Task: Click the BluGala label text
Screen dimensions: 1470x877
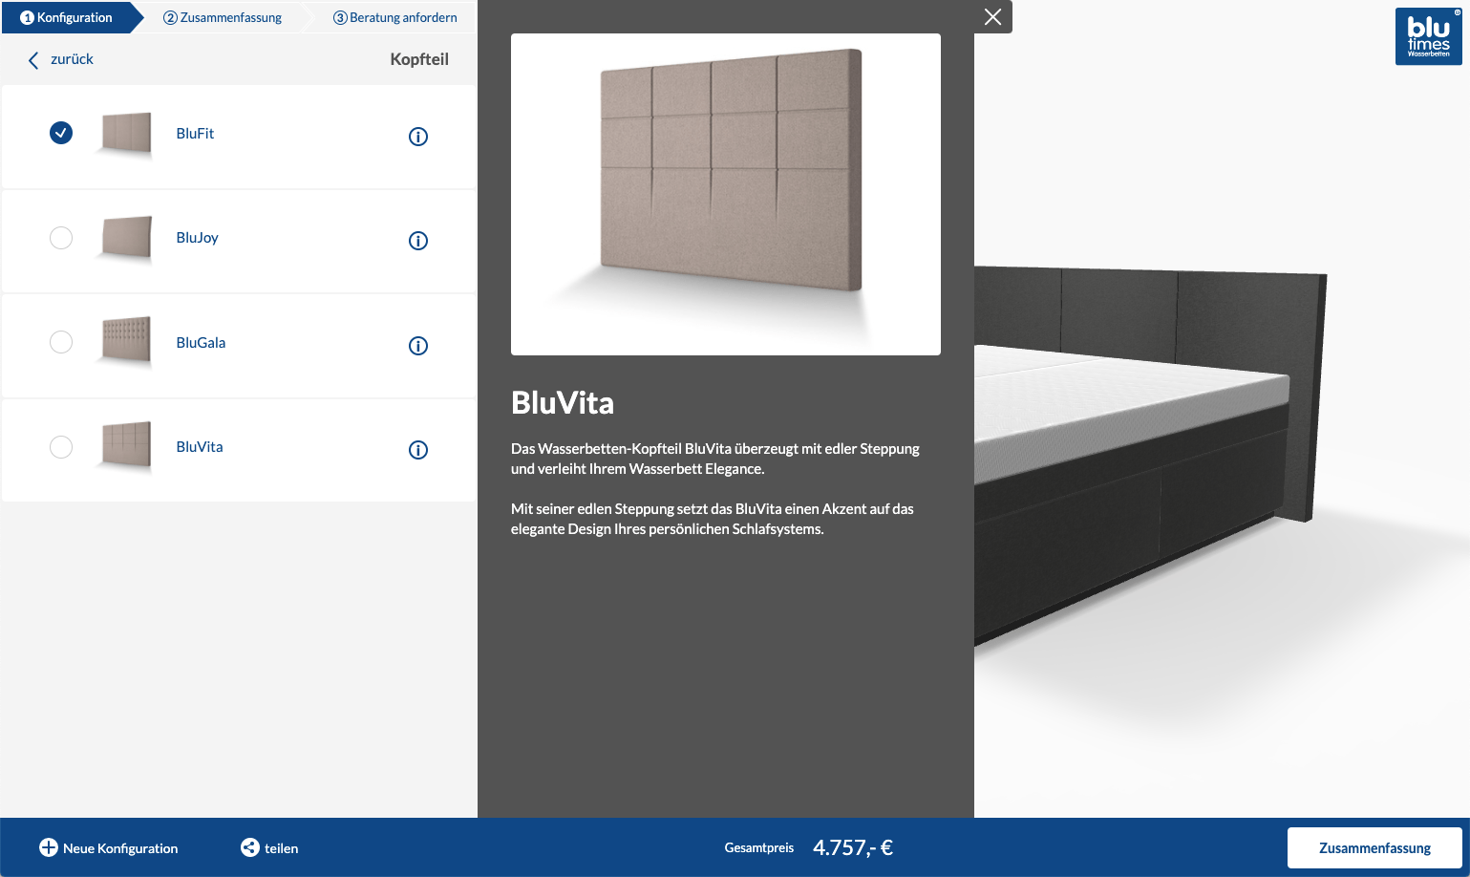Action: click(x=201, y=342)
